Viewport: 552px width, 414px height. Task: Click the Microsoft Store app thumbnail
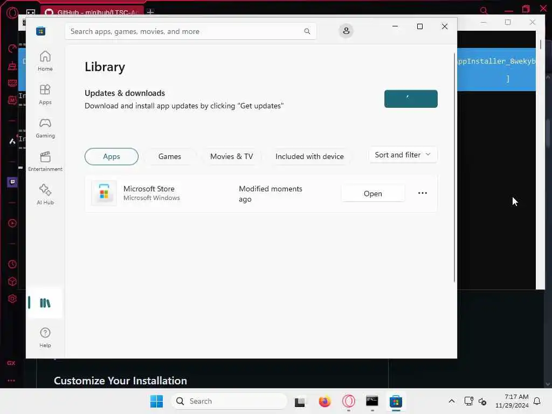pyautogui.click(x=104, y=194)
